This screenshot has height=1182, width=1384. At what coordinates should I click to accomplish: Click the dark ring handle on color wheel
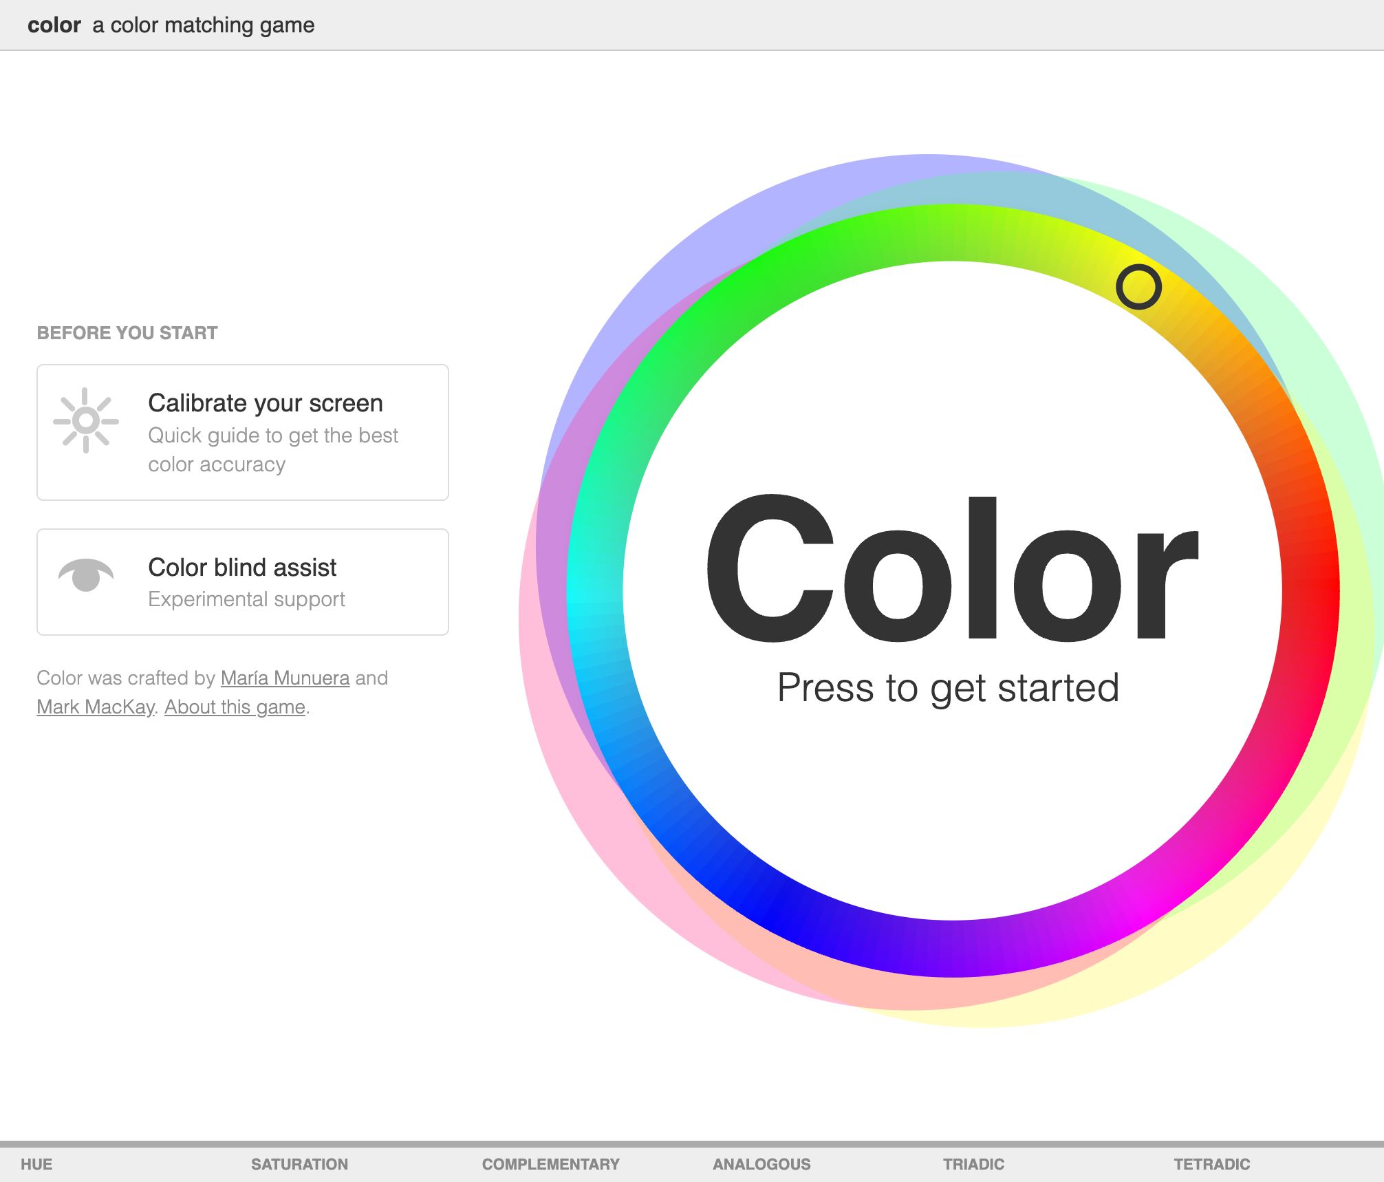[1138, 287]
